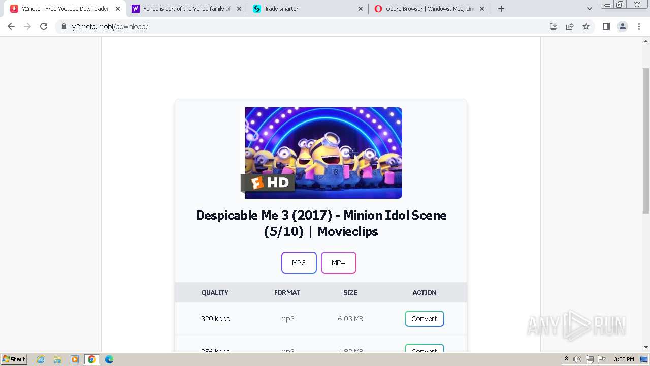Expand the tab search dropdown arrow

590,9
